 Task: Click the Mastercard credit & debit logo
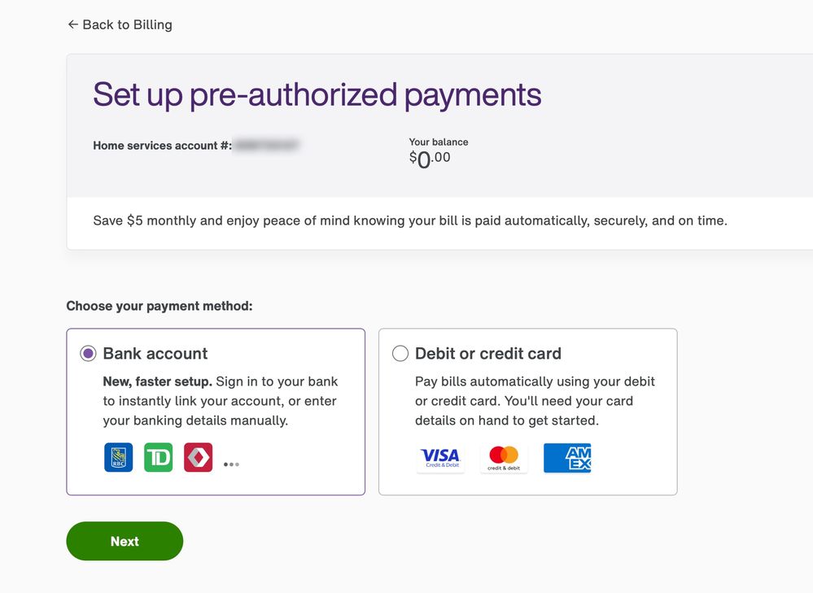tap(504, 458)
